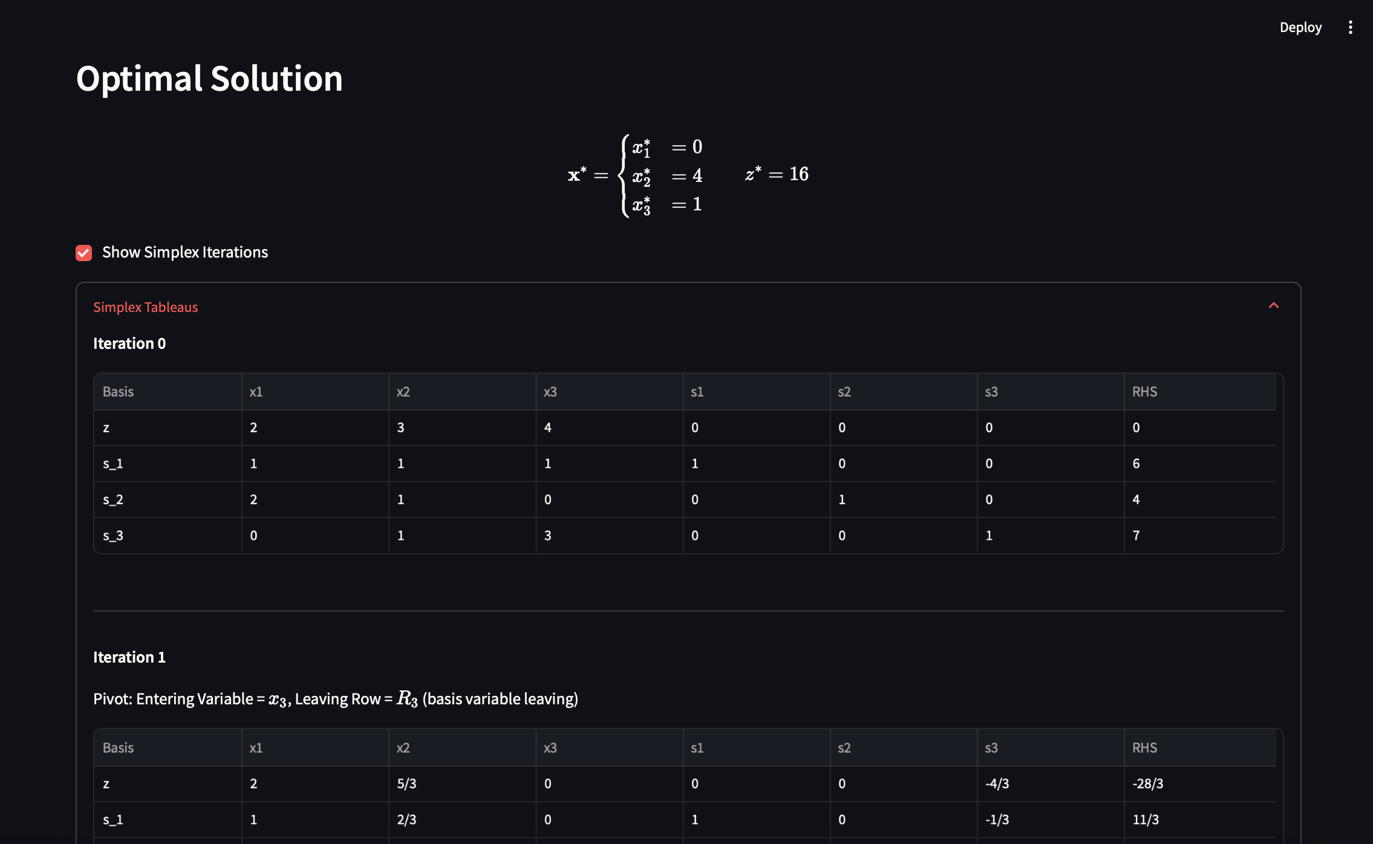1373x844 pixels.
Task: Click the Show Simplex Iterations label text
Action: click(x=184, y=252)
